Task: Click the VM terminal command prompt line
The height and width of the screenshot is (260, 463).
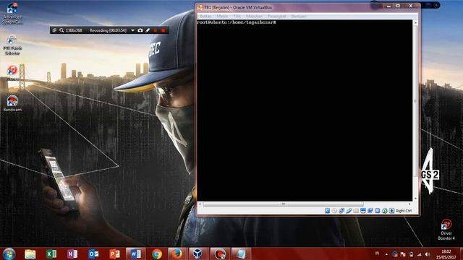Action: click(x=237, y=22)
